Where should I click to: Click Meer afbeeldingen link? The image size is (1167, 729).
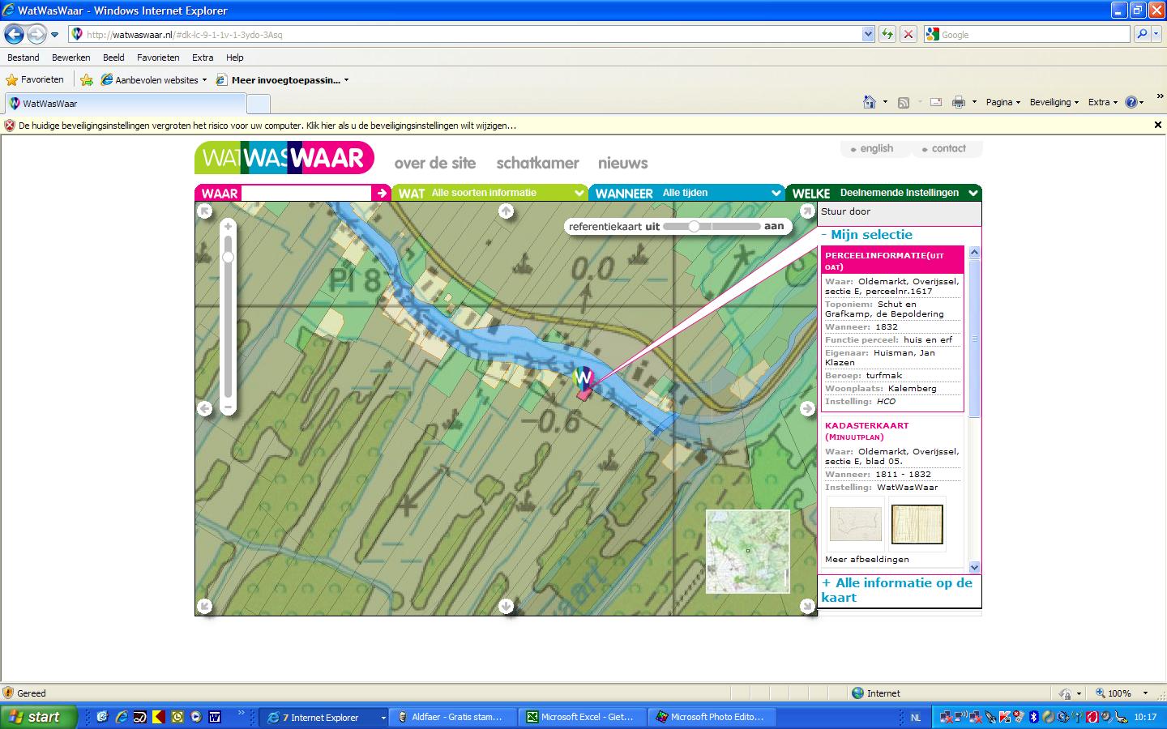click(x=866, y=559)
